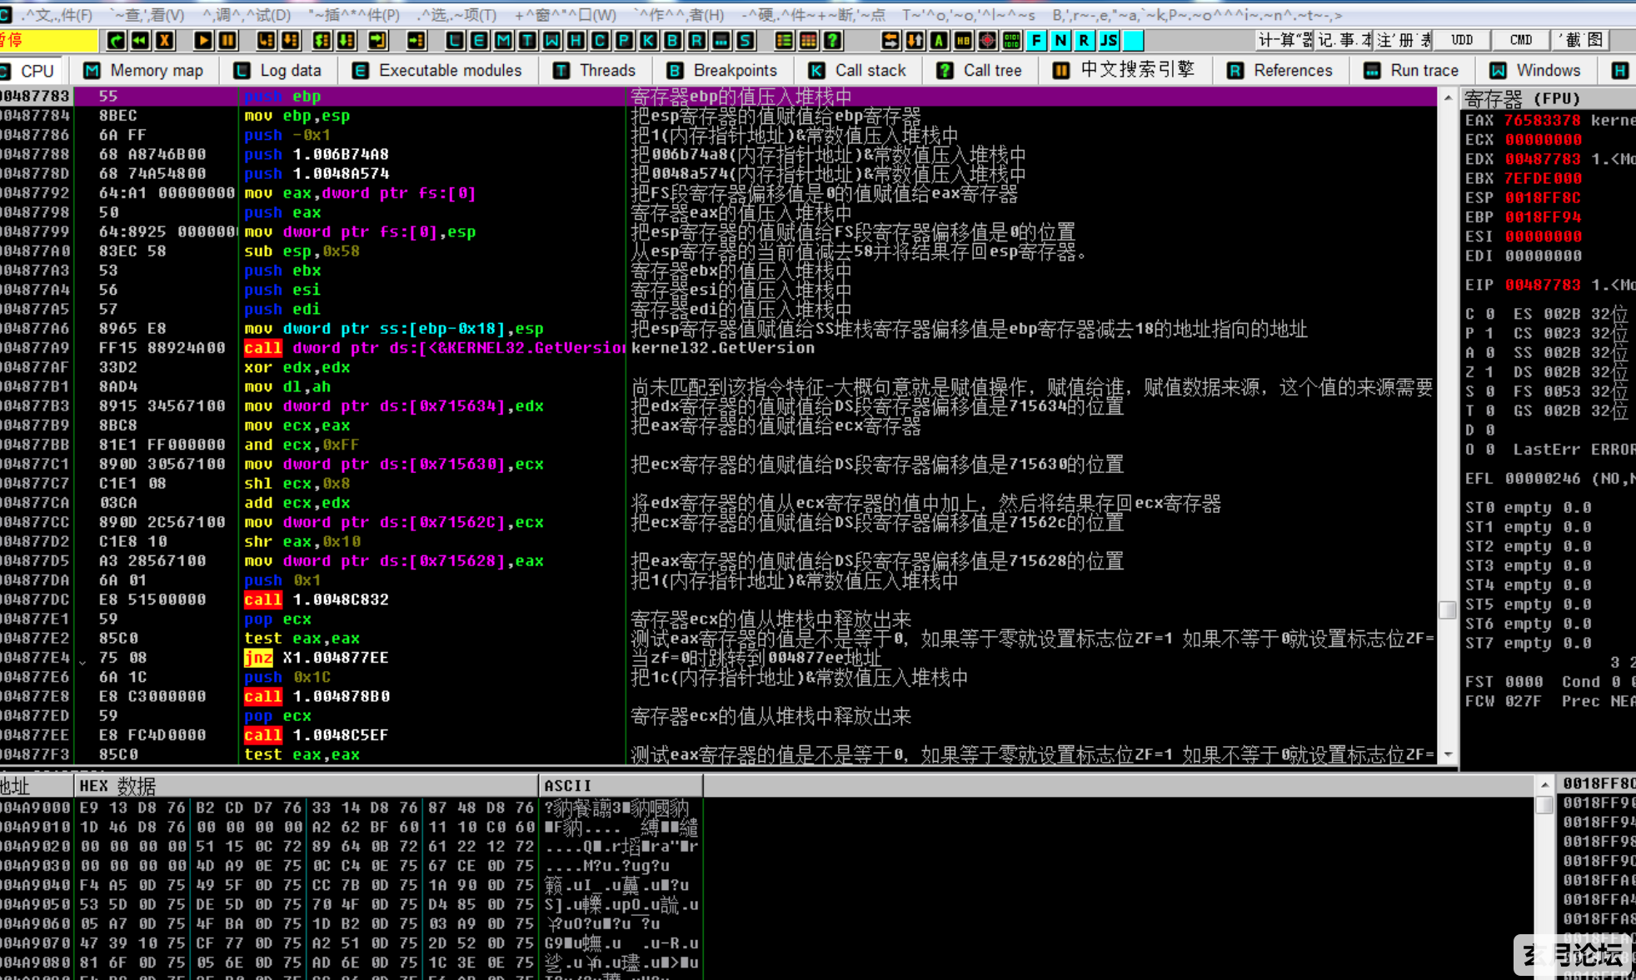The height and width of the screenshot is (980, 1636).
Task: Click the red grid appearance icon
Action: click(808, 40)
